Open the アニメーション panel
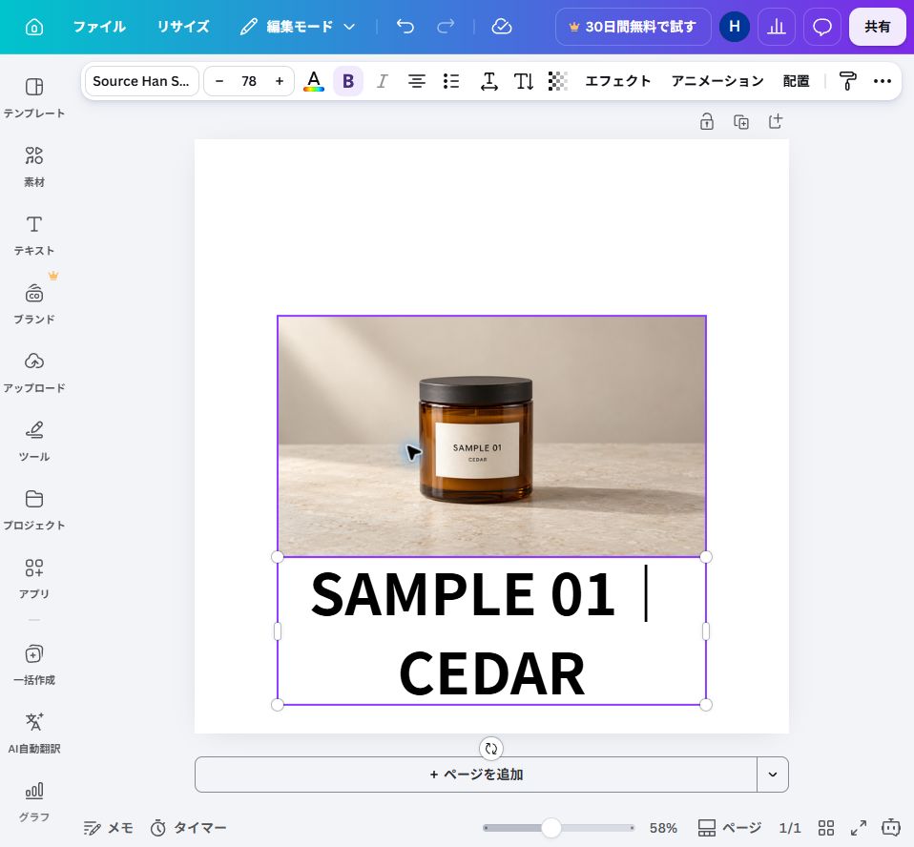This screenshot has height=847, width=914. [x=717, y=81]
